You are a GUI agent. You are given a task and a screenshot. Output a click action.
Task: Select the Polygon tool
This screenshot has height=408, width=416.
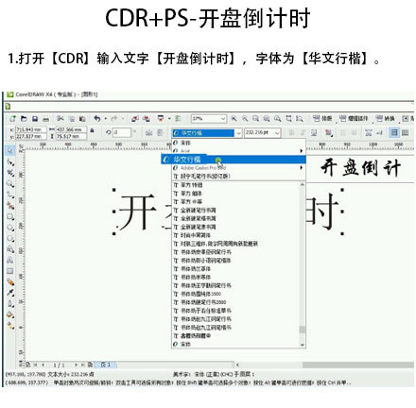10,238
